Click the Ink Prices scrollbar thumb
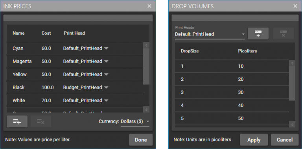302x149 pixels. click(x=146, y=66)
